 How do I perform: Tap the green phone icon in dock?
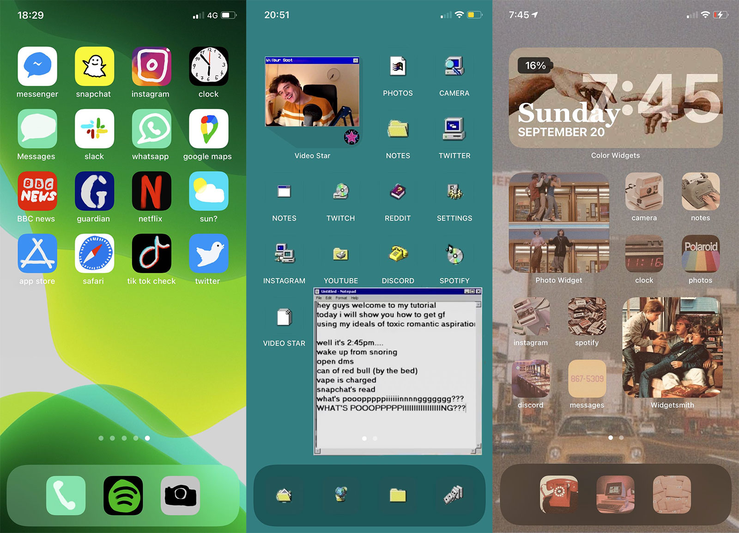tap(66, 496)
